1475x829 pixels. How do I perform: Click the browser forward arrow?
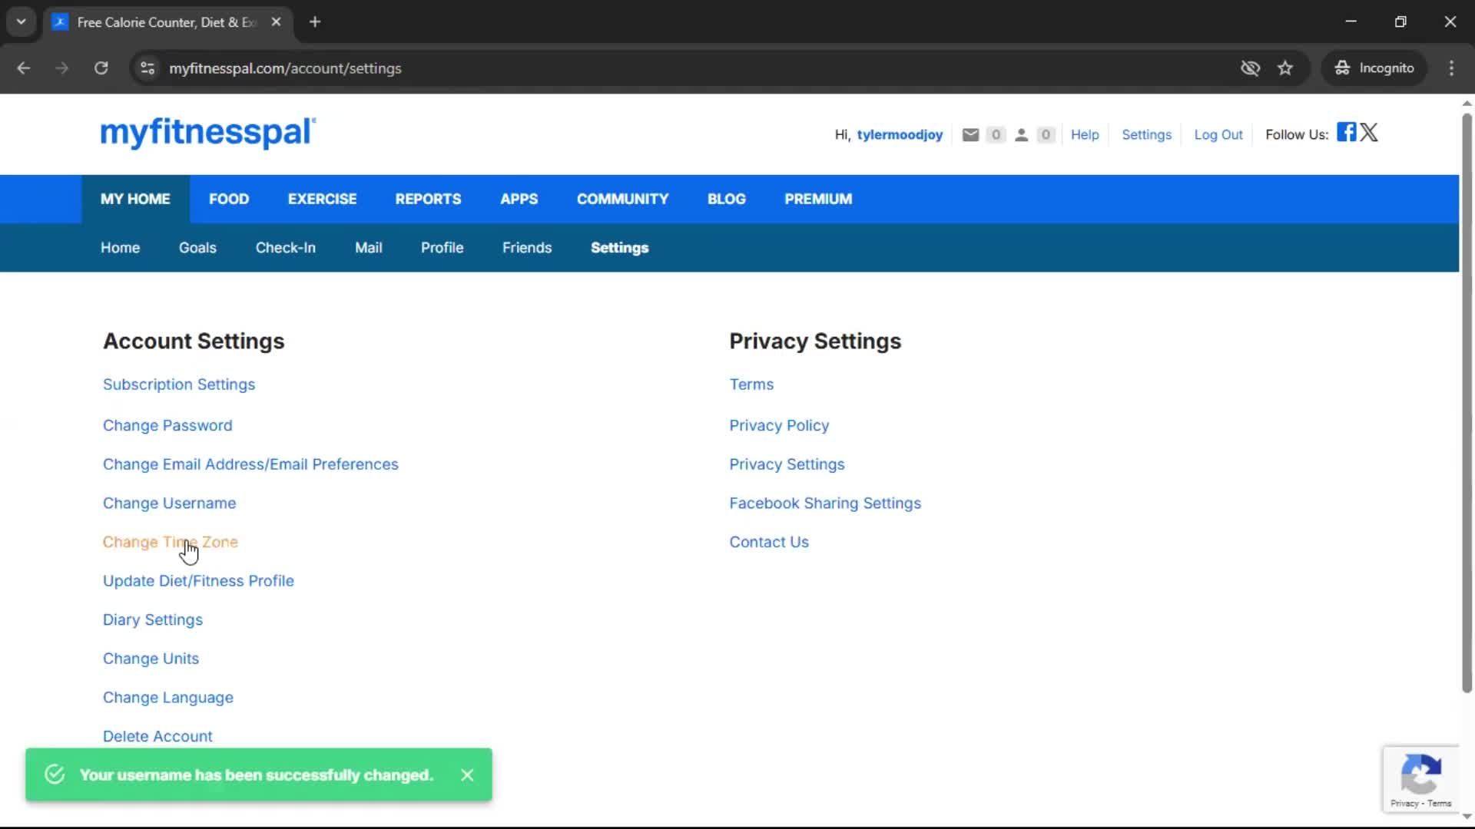click(62, 68)
